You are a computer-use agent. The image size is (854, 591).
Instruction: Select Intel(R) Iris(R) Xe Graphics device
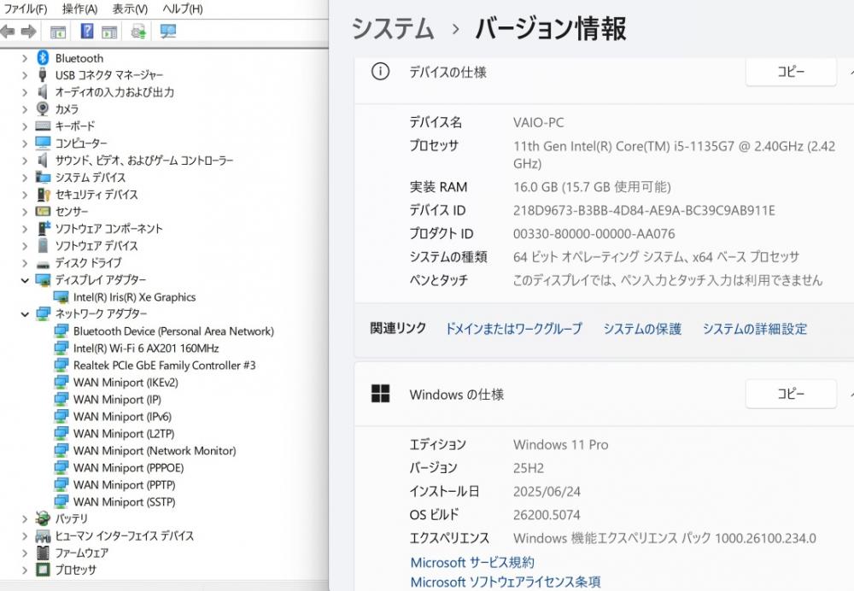click(135, 297)
